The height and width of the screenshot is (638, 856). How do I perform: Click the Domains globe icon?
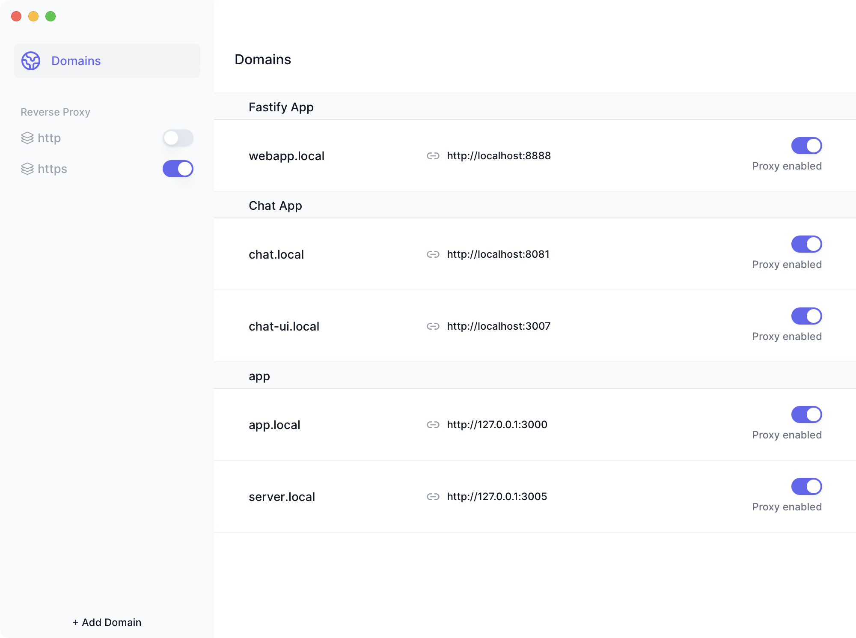(x=31, y=61)
